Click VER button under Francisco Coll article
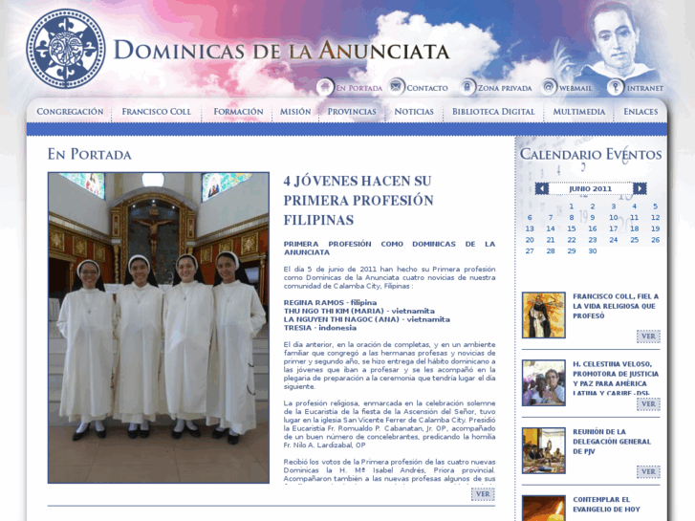 click(x=648, y=336)
